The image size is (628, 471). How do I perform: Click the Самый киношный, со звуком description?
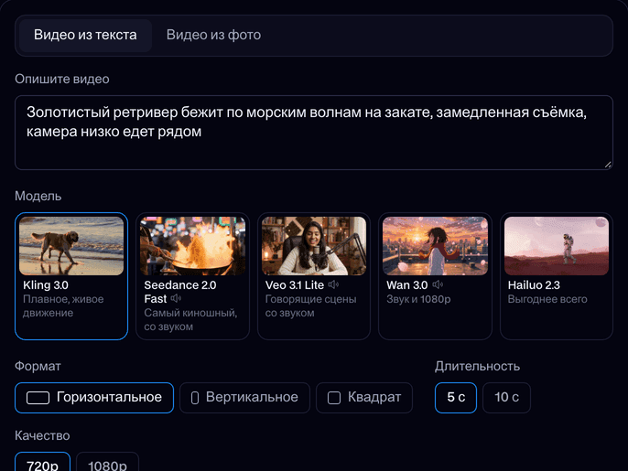coord(190,320)
